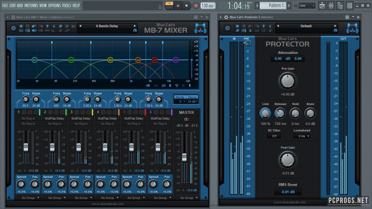This screenshot has width=372, height=209.
Task: Open MB-7 Mixer main menu icon
Action: [x=21, y=26]
